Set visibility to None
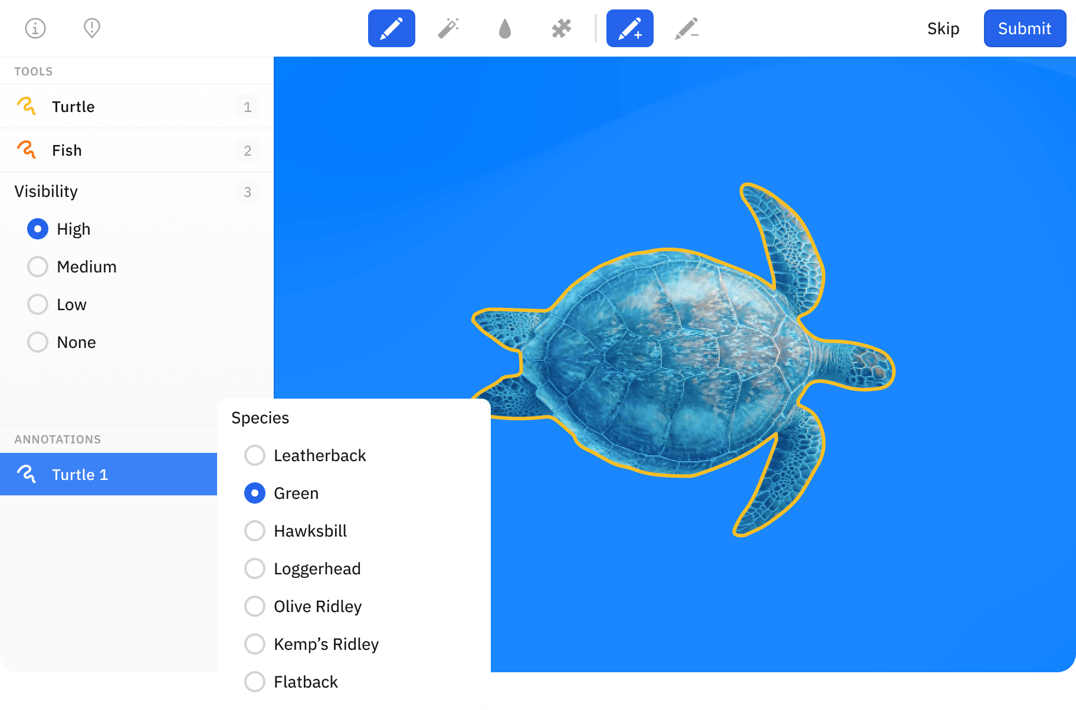This screenshot has height=710, width=1076. point(38,342)
